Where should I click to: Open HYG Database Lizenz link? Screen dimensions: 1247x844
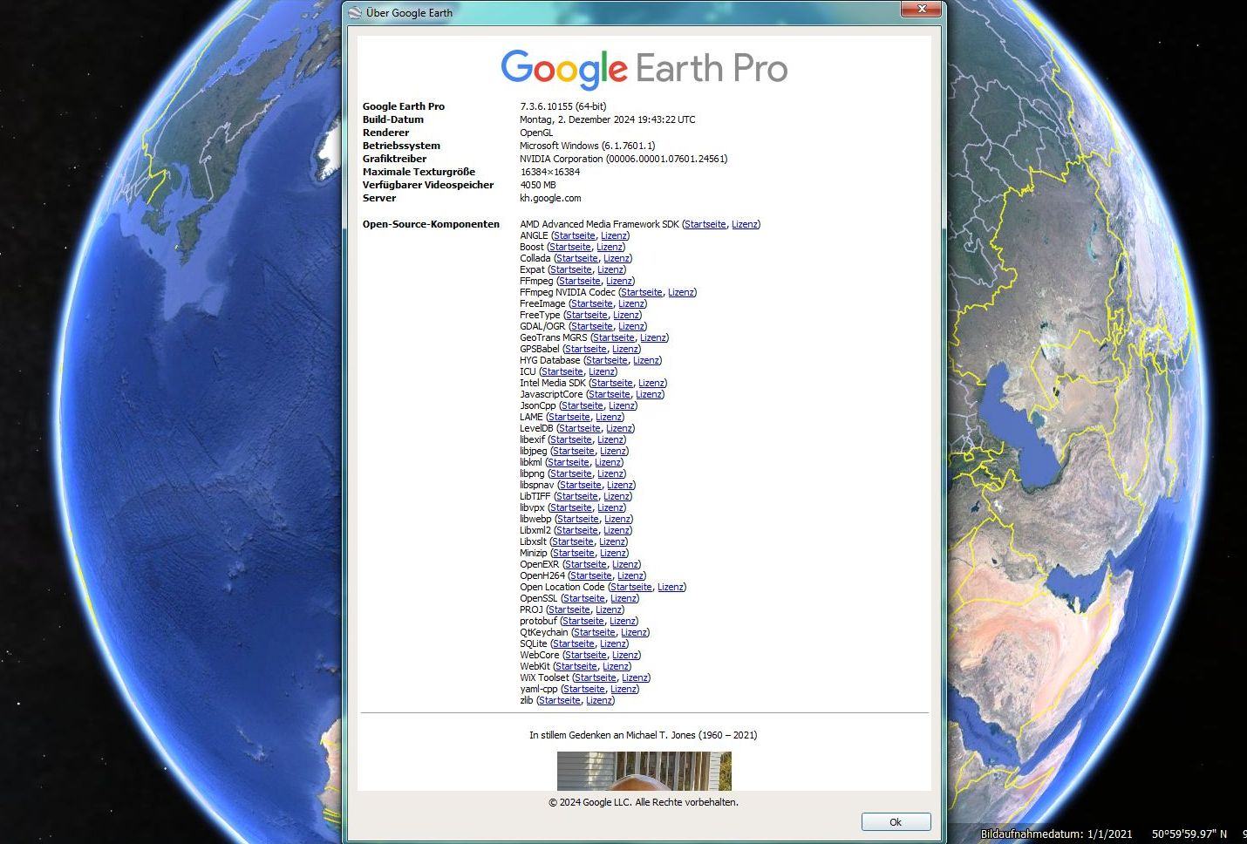646,360
